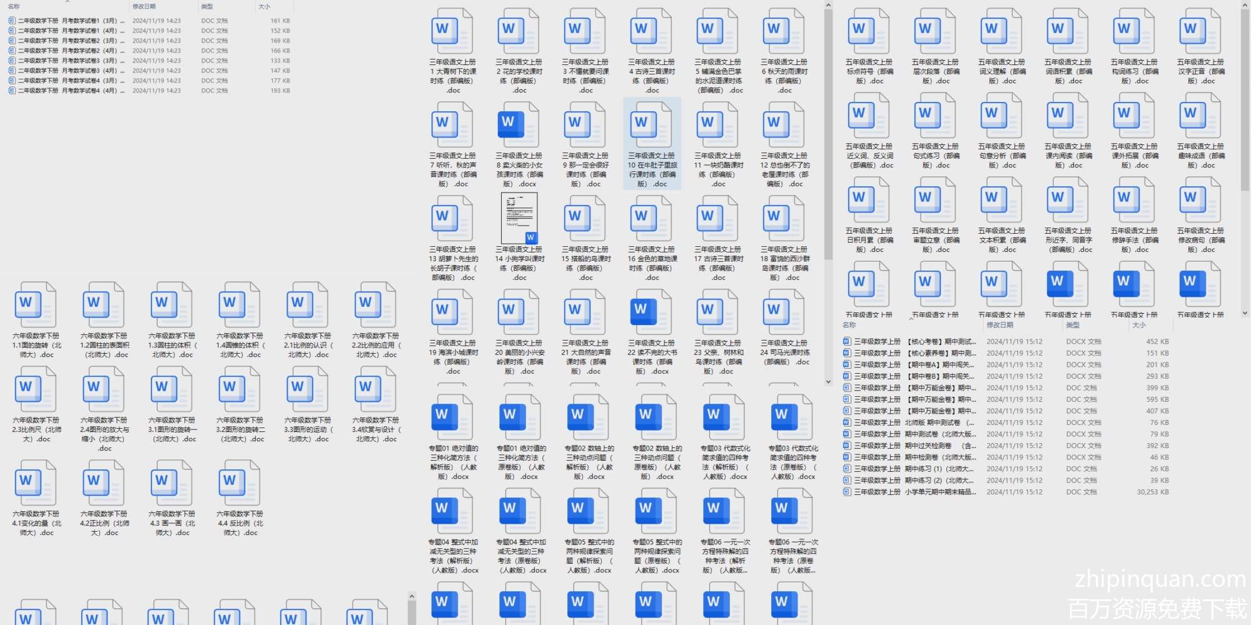
Task: Open the 三年级语文上册 1 大青树下的课时练 file icon
Action: click(452, 31)
